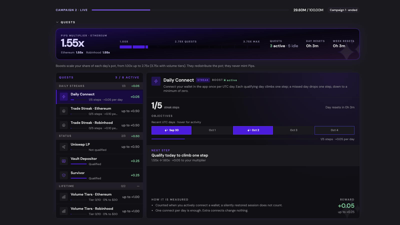
Task: Click the Oct 4 day cell
Action: click(x=334, y=130)
